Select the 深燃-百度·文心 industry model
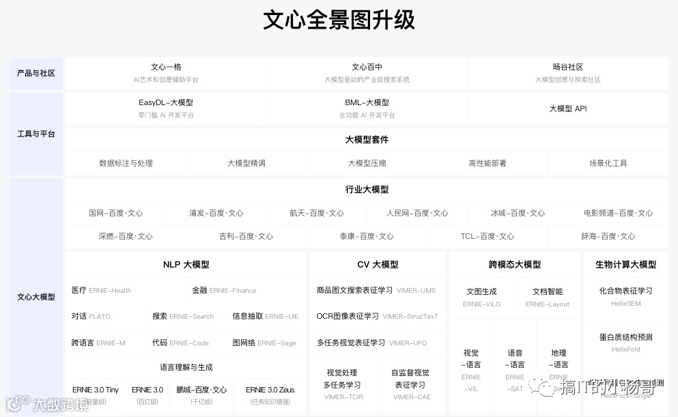Viewport: 678px width, 417px height. click(x=126, y=236)
